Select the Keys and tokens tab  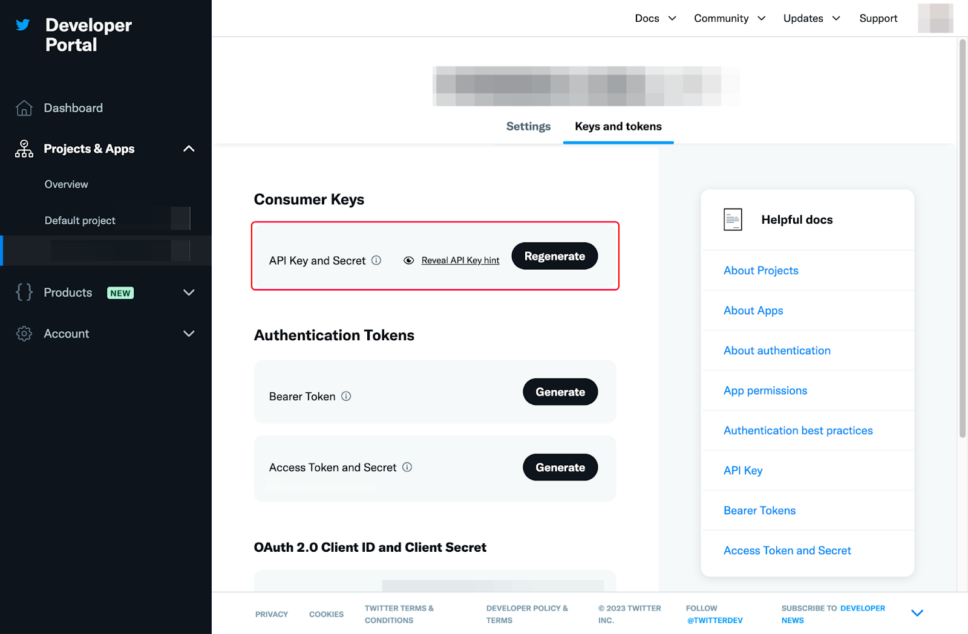(x=618, y=126)
